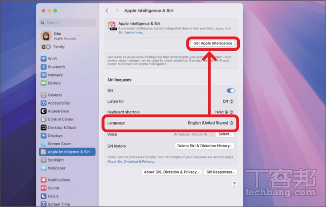Viewport: 326px width, 207px height.
Task: Click the Siri Requests heading
Action: click(120, 80)
